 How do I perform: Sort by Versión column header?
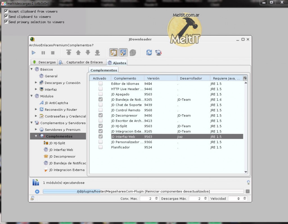pyautogui.click(x=161, y=78)
